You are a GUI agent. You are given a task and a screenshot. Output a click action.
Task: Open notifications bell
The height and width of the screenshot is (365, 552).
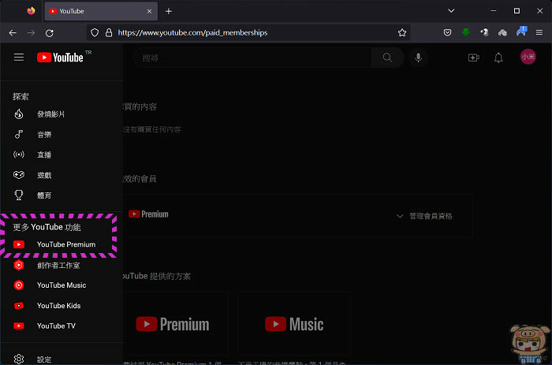[498, 58]
